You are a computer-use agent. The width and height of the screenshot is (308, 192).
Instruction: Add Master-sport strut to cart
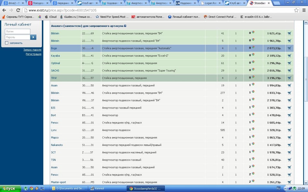pos(289,182)
